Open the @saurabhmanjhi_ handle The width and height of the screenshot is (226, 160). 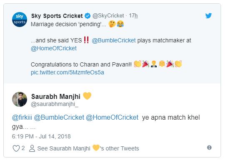pyautogui.click(x=55, y=104)
